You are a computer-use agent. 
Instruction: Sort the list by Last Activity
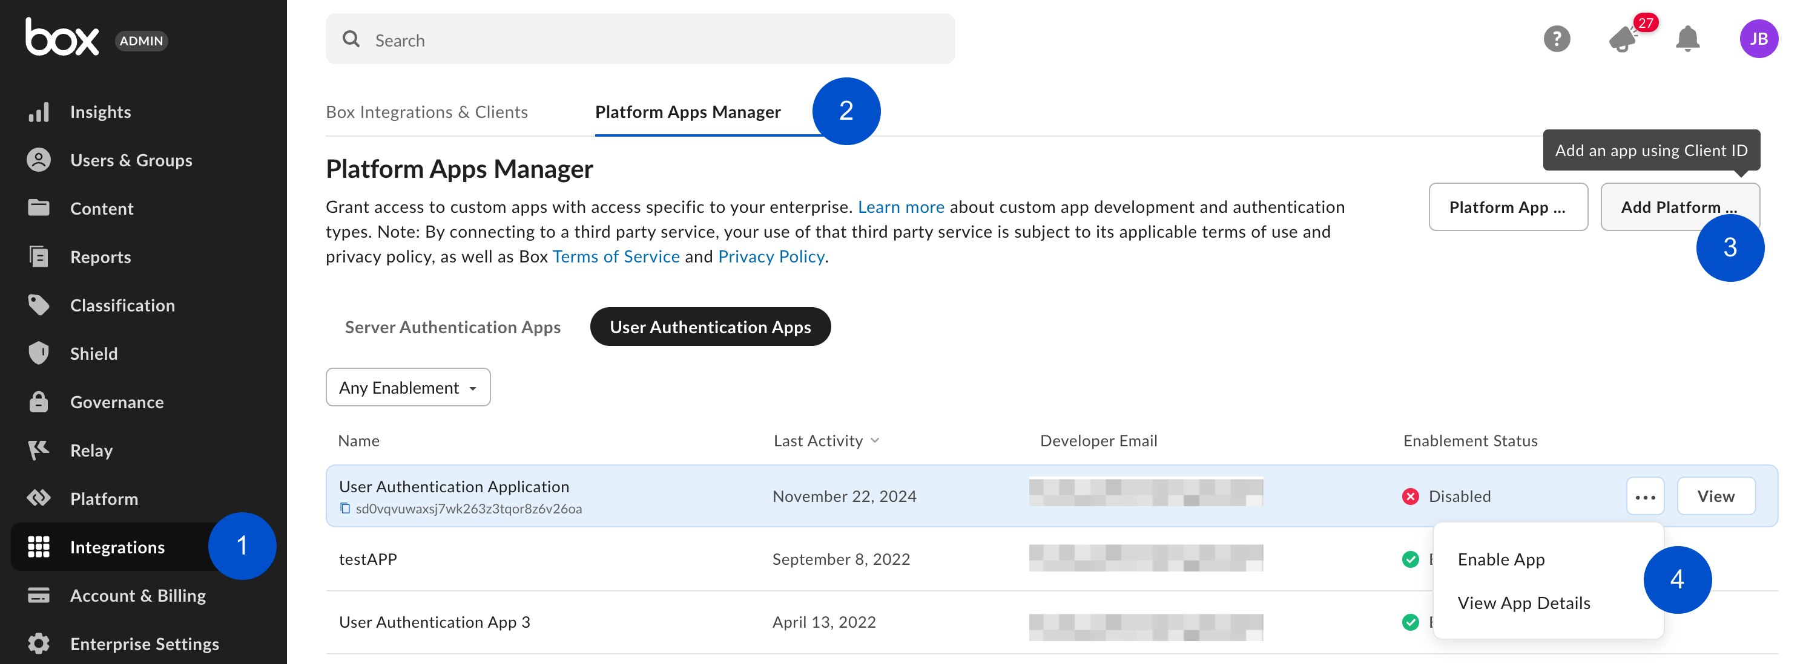click(x=826, y=440)
